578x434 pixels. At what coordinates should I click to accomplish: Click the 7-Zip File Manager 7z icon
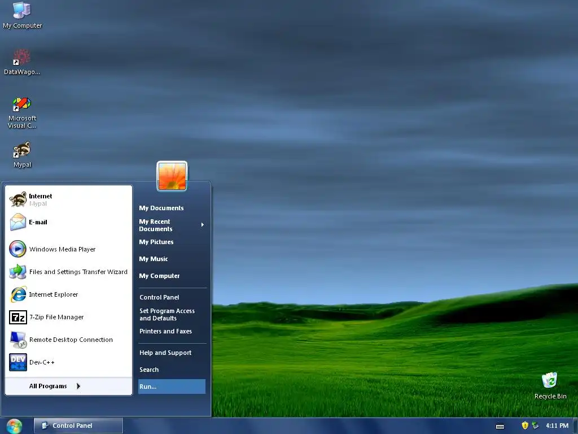point(17,317)
